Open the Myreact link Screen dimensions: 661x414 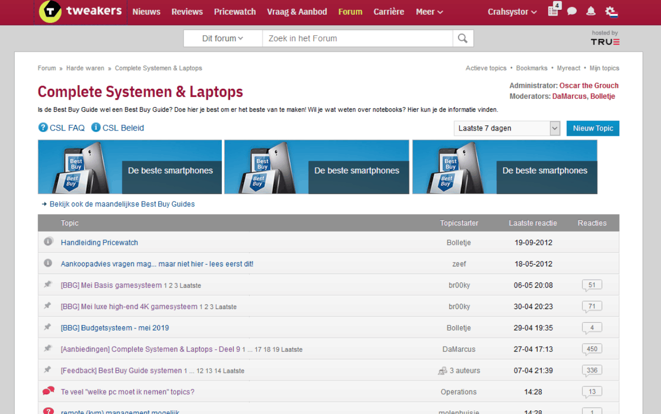[x=568, y=68]
